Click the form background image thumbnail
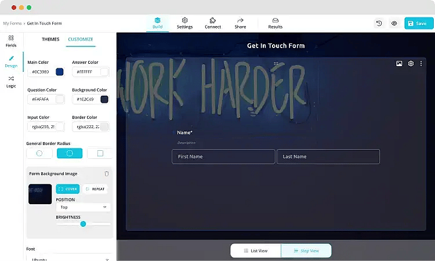The height and width of the screenshot is (261, 435). tap(40, 194)
